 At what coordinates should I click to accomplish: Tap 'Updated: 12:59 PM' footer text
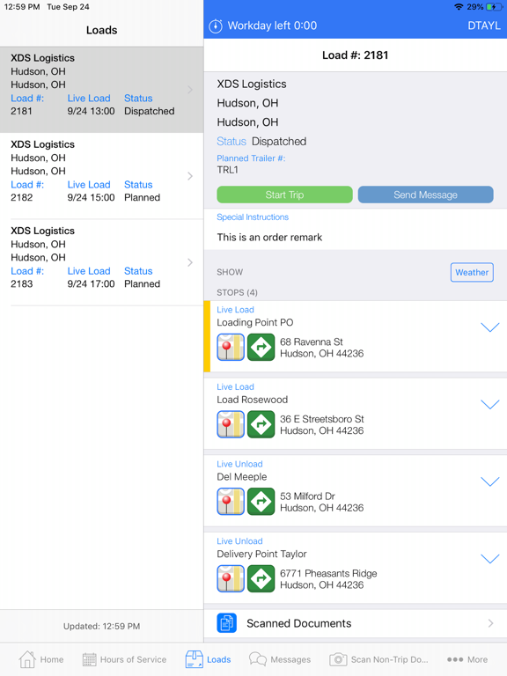coord(102,626)
